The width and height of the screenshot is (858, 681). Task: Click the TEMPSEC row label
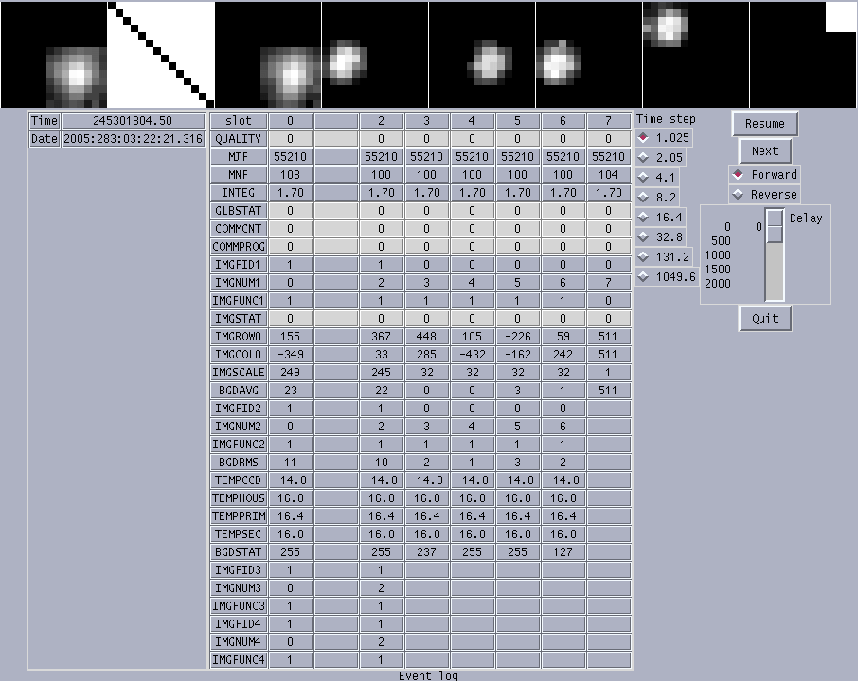click(x=239, y=534)
